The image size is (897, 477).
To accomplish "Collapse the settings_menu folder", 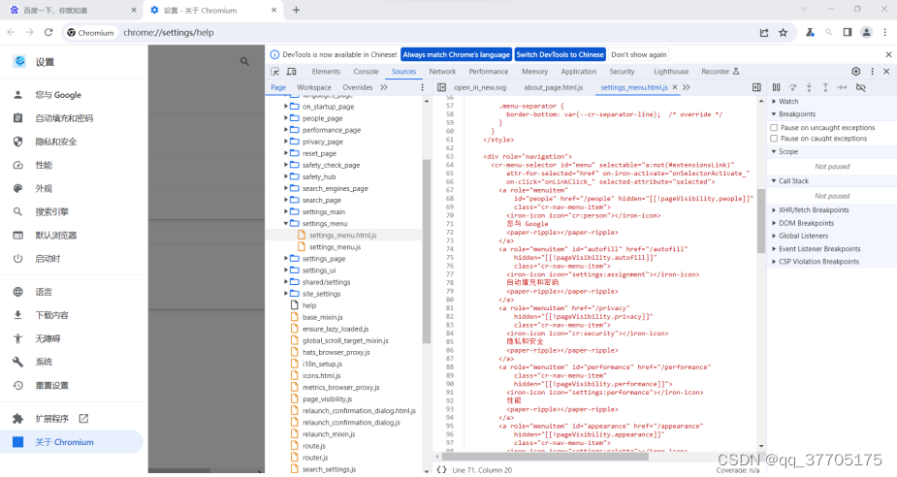I will click(x=286, y=224).
